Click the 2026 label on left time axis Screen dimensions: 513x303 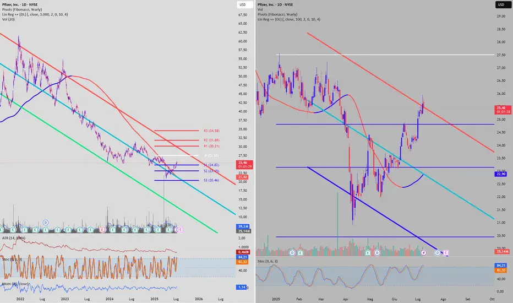click(x=199, y=299)
